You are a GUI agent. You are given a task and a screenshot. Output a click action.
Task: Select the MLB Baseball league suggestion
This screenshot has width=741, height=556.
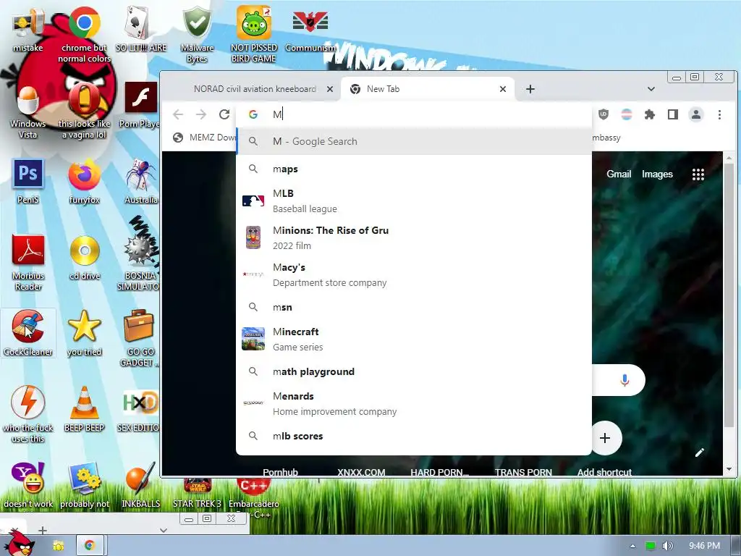pyautogui.click(x=413, y=201)
